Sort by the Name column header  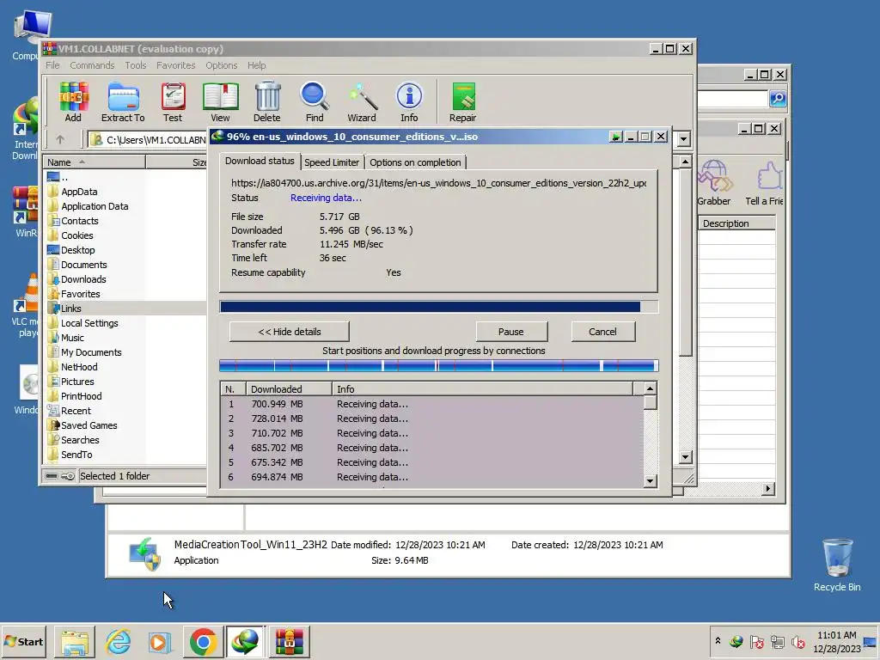click(95, 162)
